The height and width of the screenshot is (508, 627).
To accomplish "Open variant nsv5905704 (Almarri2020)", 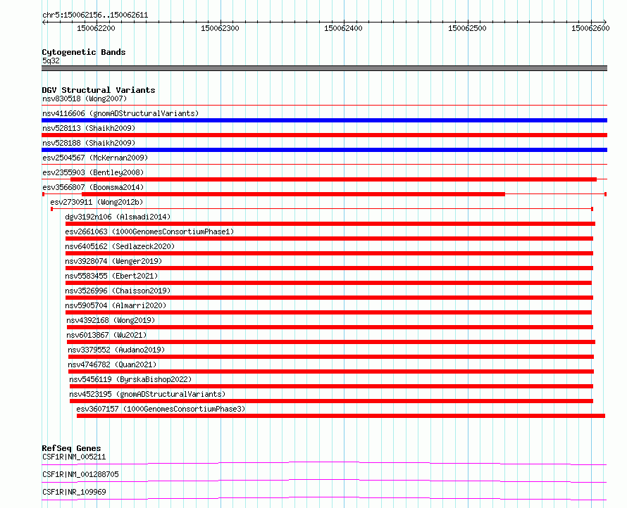I will (x=116, y=305).
